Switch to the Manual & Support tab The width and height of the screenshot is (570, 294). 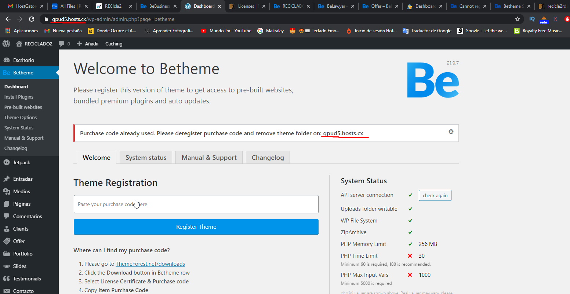point(209,157)
